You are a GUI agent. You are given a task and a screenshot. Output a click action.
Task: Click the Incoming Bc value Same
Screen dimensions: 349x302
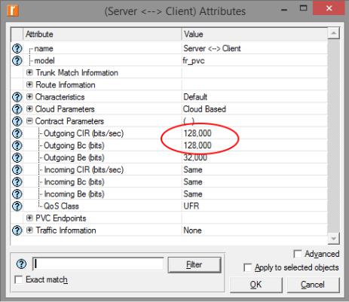pyautogui.click(x=193, y=182)
